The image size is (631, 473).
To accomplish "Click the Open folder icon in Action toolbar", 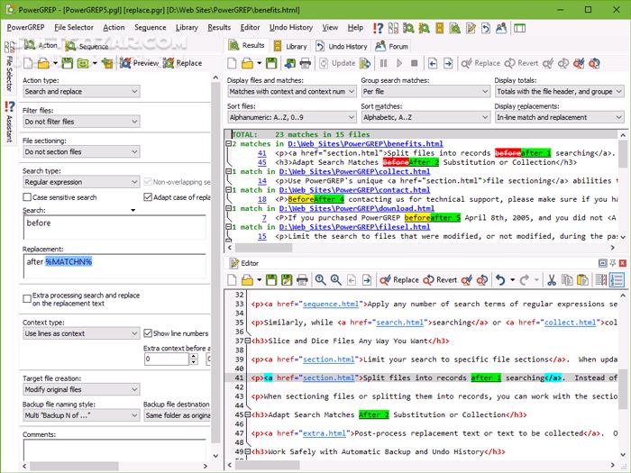I will click(43, 63).
